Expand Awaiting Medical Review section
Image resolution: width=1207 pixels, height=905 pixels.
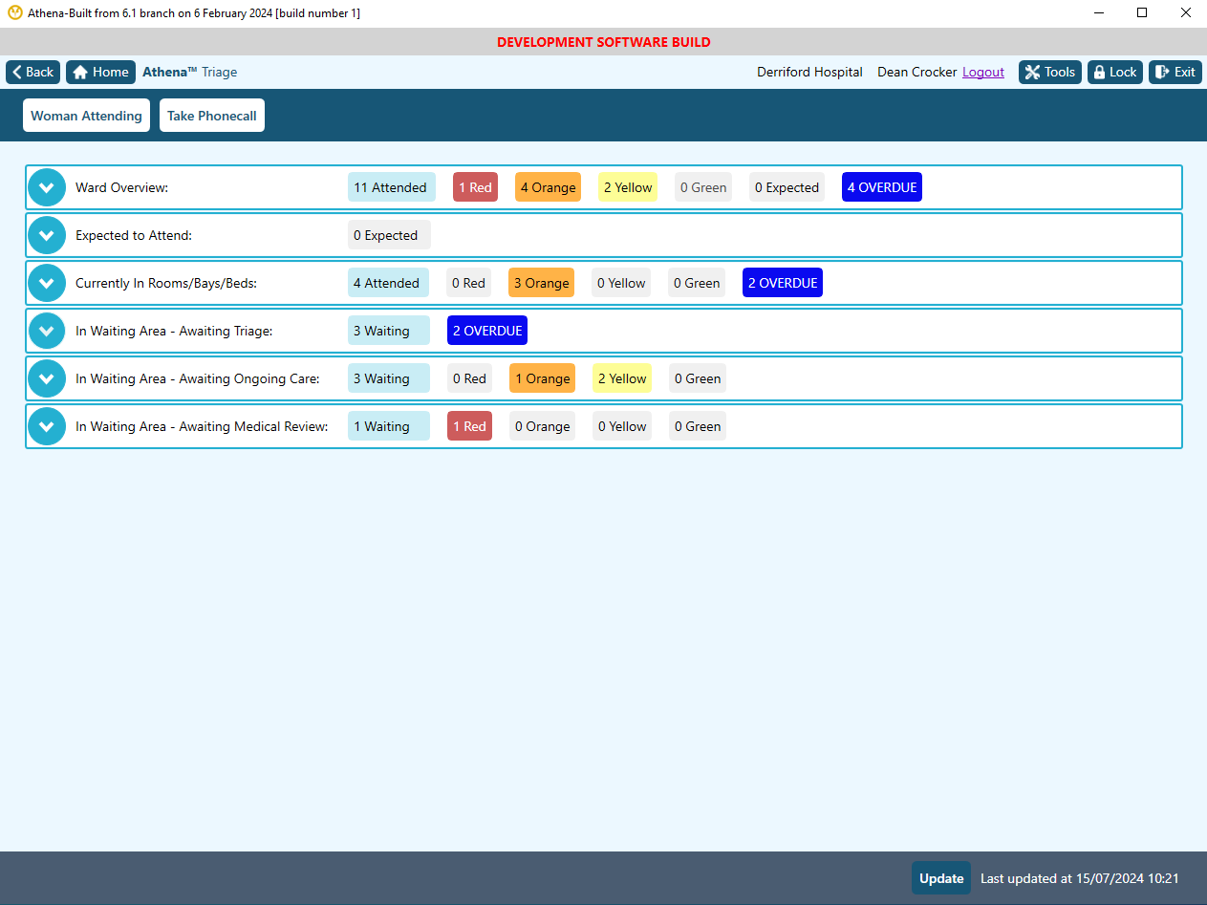(x=47, y=426)
